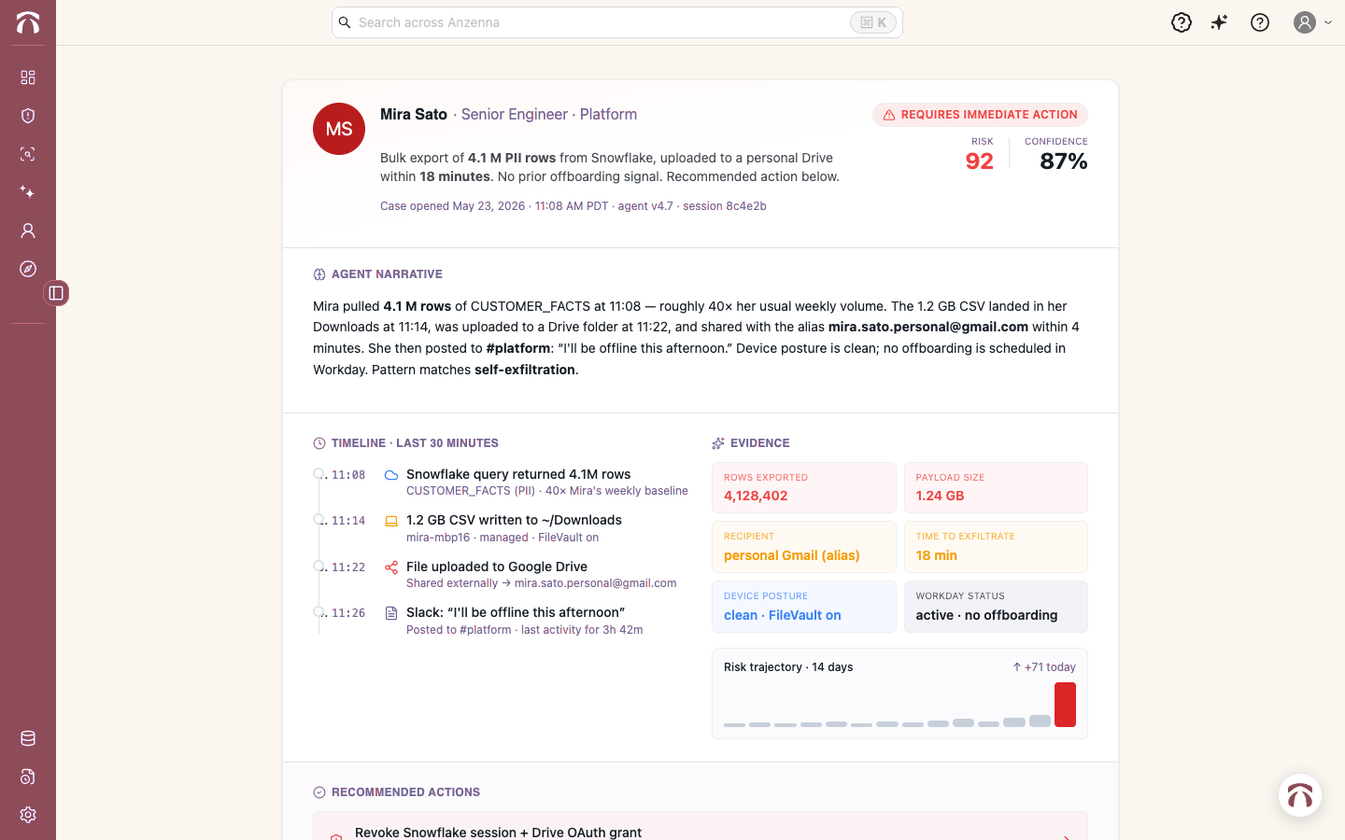The height and width of the screenshot is (840, 1345).
Task: Click the Search across Anzenna field
Action: [x=616, y=22]
